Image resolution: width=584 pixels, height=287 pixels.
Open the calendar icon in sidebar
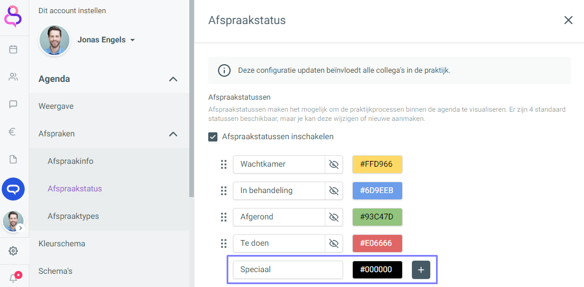click(x=13, y=49)
